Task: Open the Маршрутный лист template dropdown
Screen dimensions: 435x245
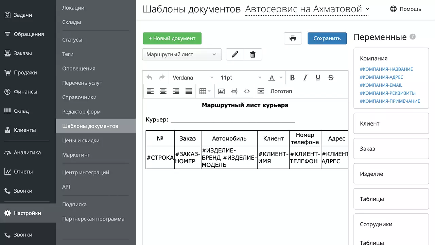Action: tap(182, 54)
